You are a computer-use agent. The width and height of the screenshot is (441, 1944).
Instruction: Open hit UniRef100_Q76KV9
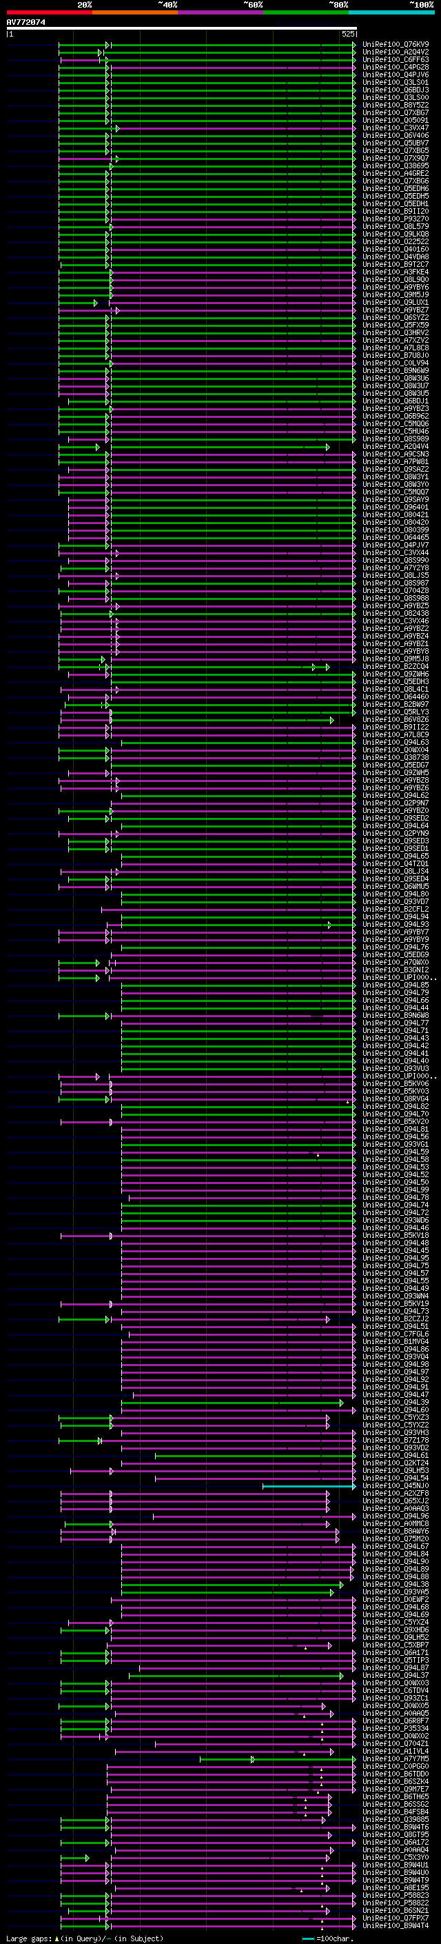(395, 45)
